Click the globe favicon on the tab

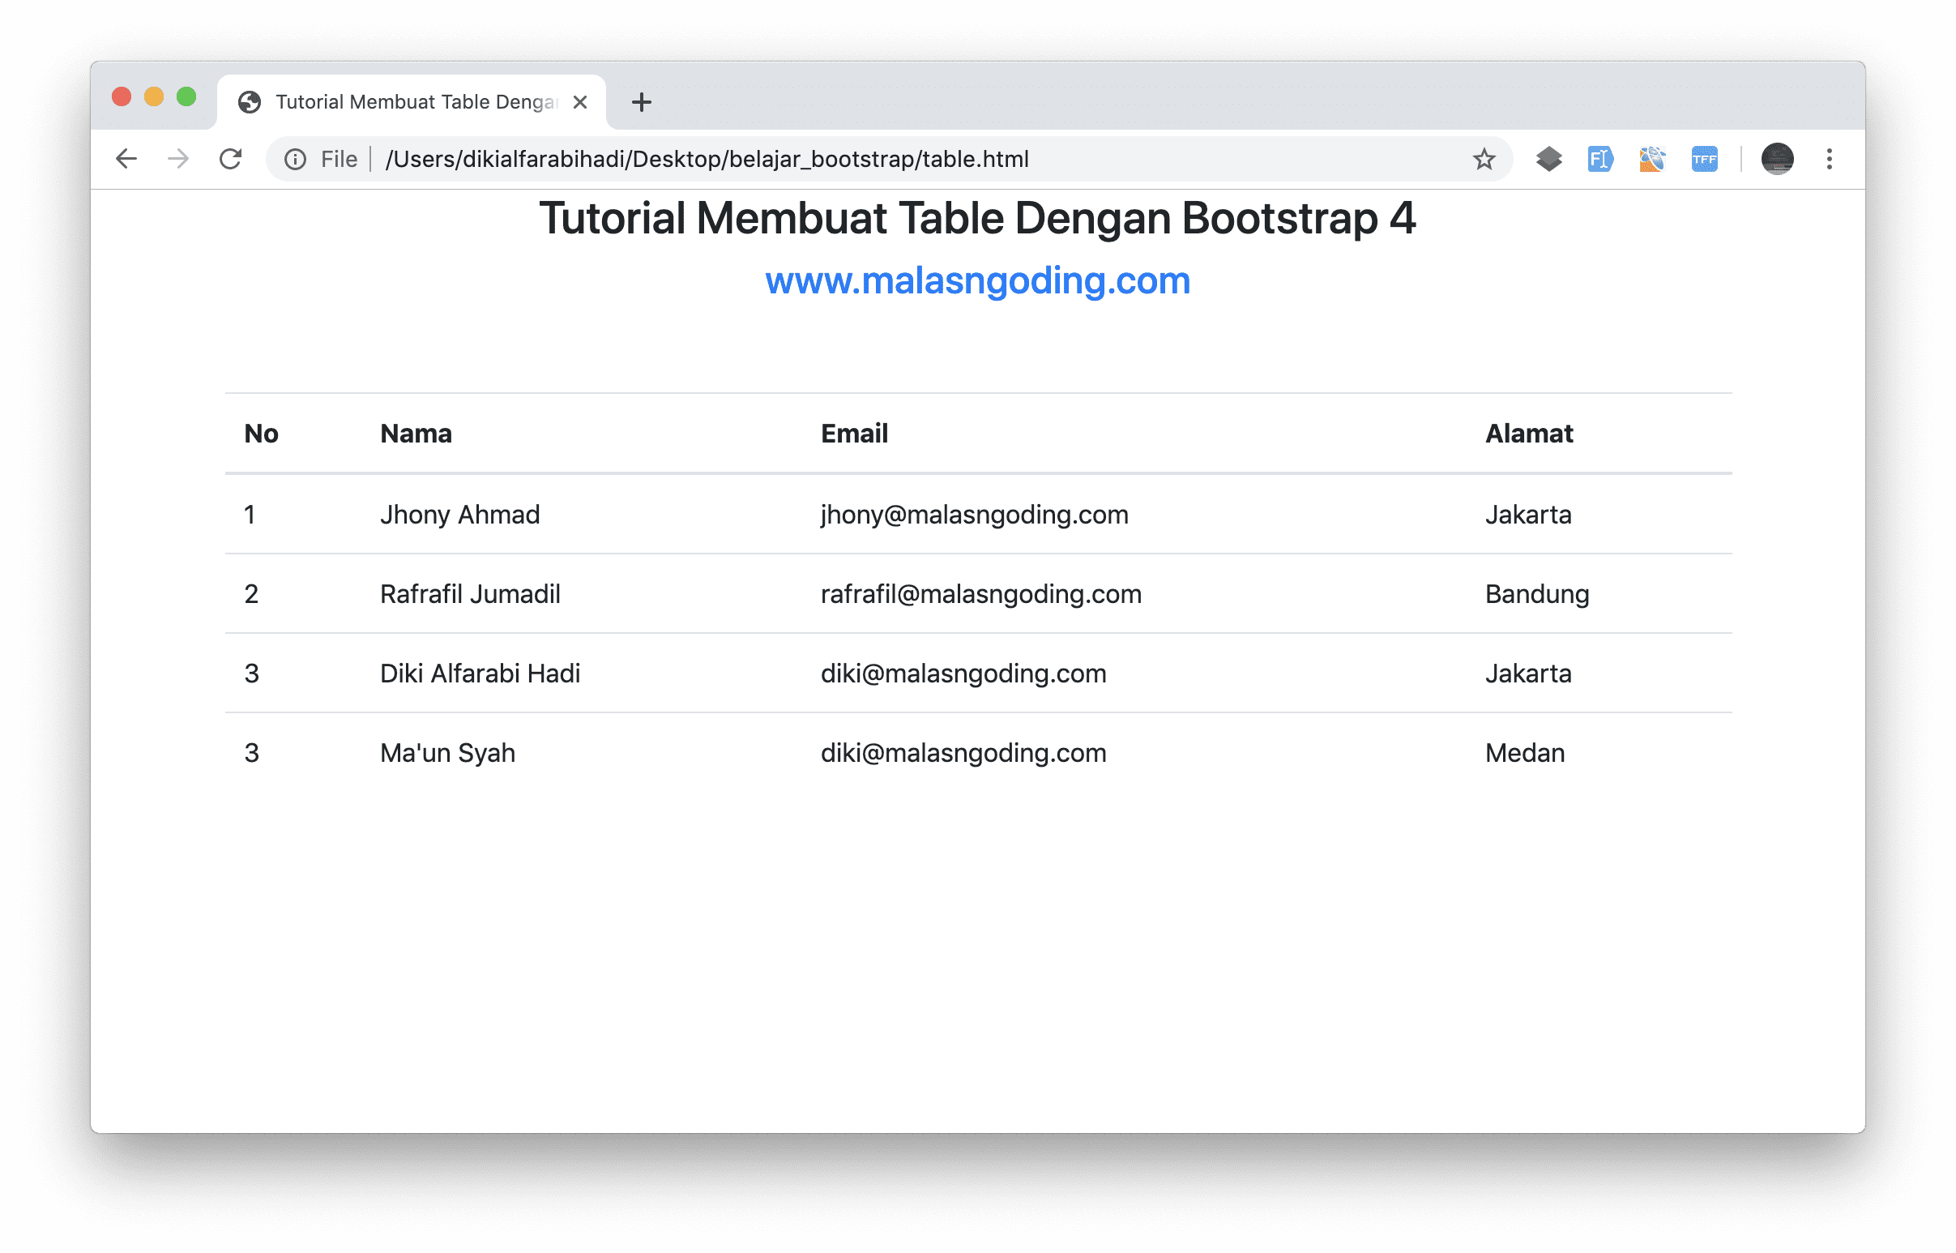click(x=250, y=100)
